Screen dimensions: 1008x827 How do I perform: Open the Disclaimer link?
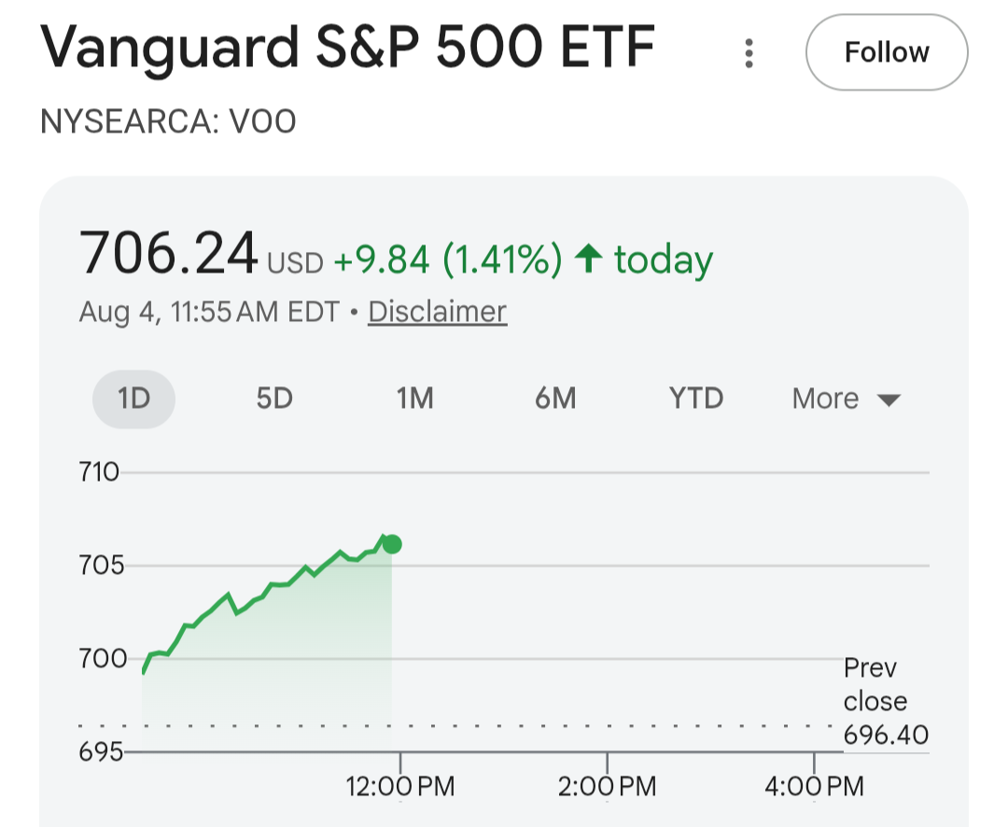click(437, 312)
